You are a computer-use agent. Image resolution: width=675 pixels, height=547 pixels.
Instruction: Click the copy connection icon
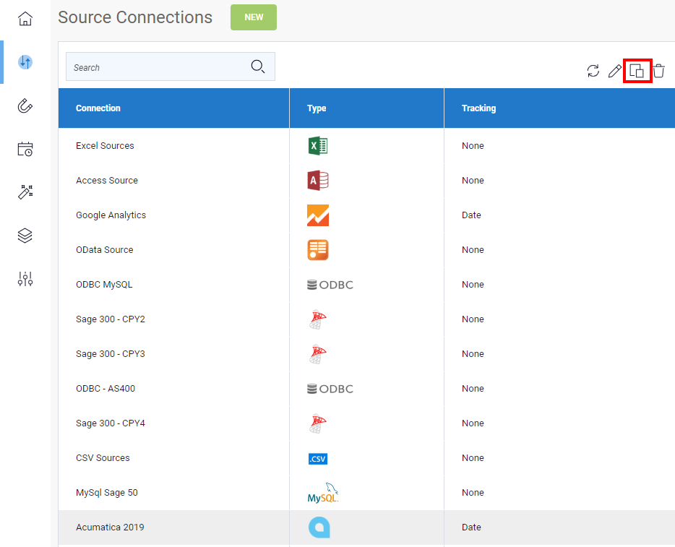pos(637,71)
